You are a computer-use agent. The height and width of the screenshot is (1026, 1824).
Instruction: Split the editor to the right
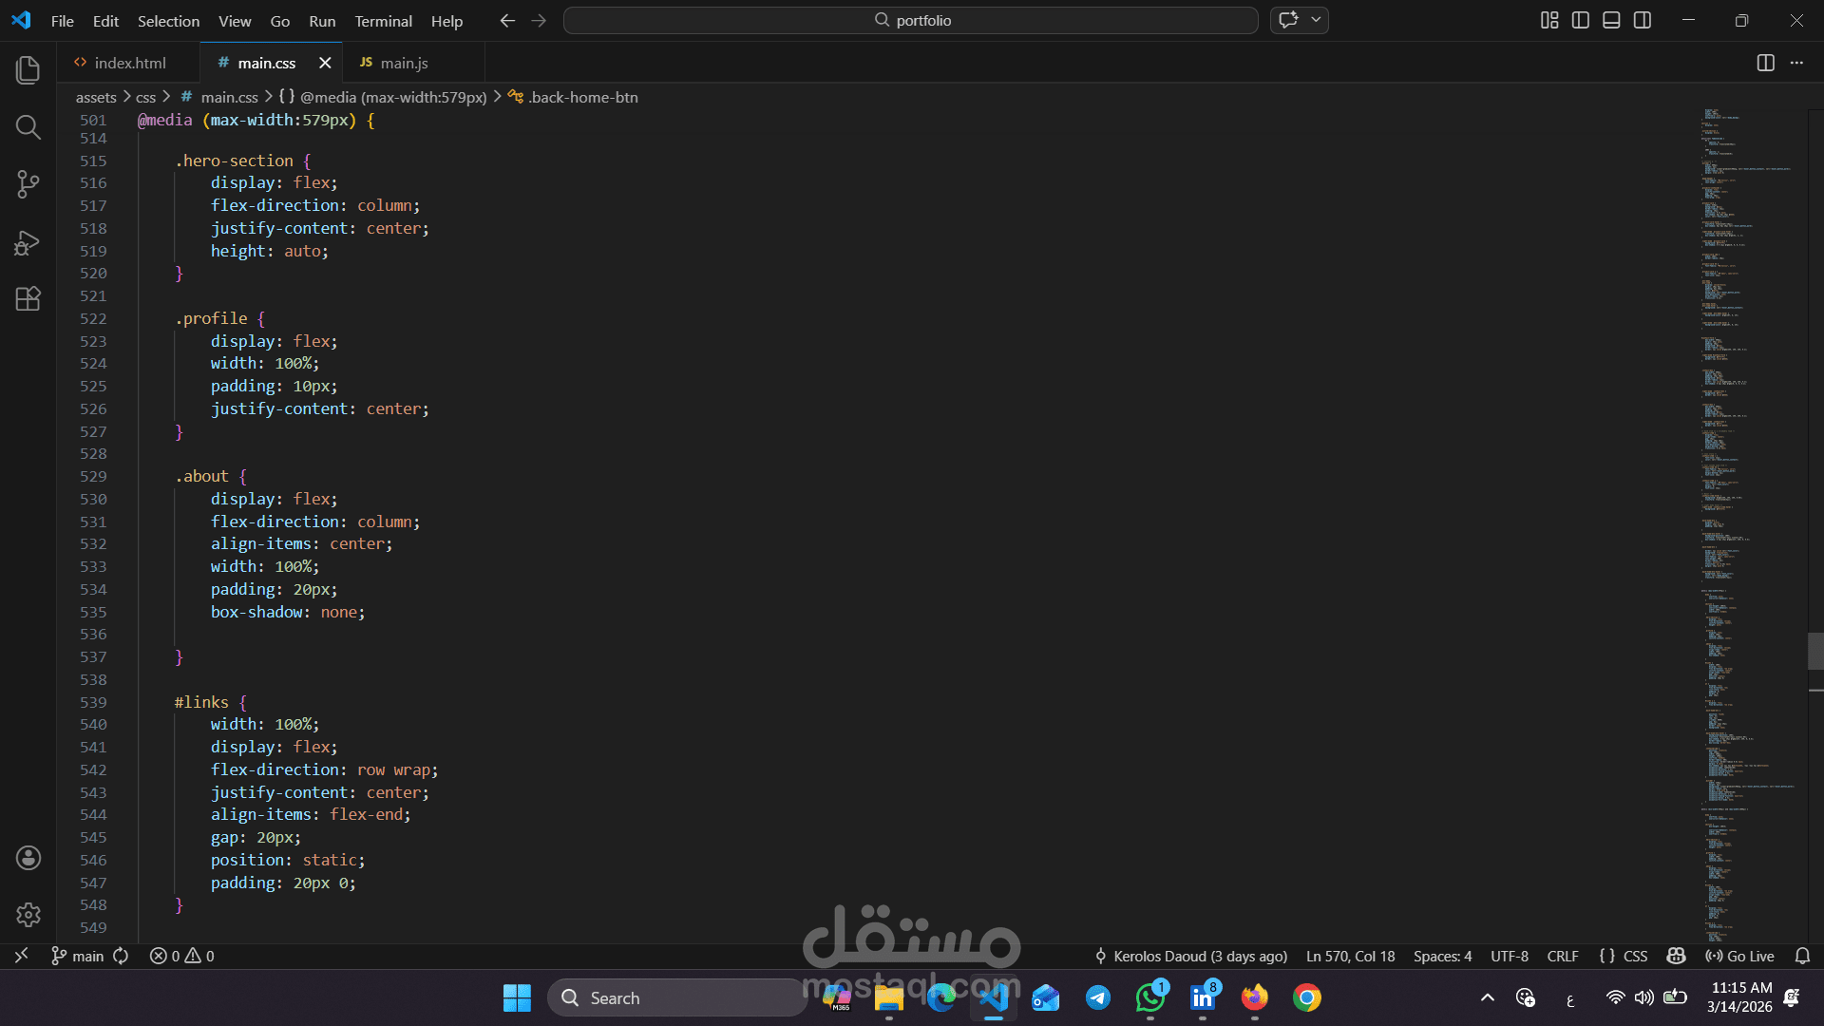coord(1765,63)
